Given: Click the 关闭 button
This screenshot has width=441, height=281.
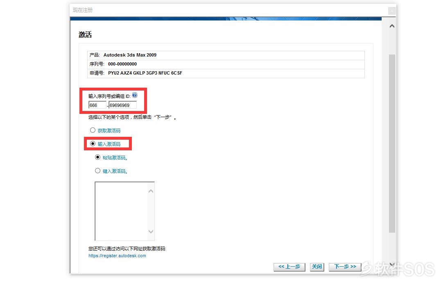Looking at the screenshot, I should tap(317, 267).
